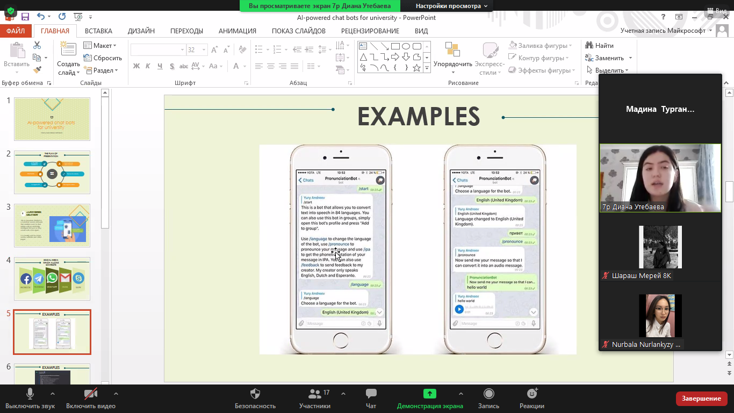Click the Redo/Repeat arrow in quick access toolbar
Viewport: 734px width, 413px height.
pos(62,17)
